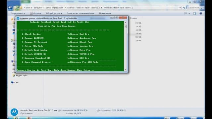Minimize the Fastboot Reset Tool console window
This screenshot has height=119, width=212.
click(112, 18)
